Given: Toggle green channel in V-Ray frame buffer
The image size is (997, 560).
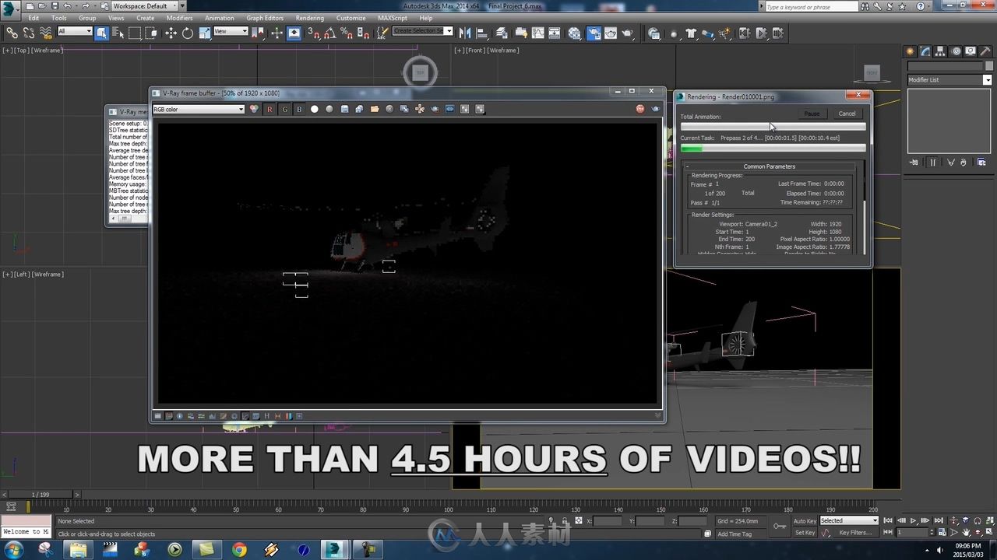Looking at the screenshot, I should coord(285,109).
